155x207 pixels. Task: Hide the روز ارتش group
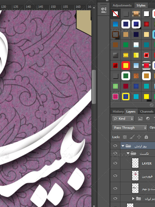click(x=115, y=146)
